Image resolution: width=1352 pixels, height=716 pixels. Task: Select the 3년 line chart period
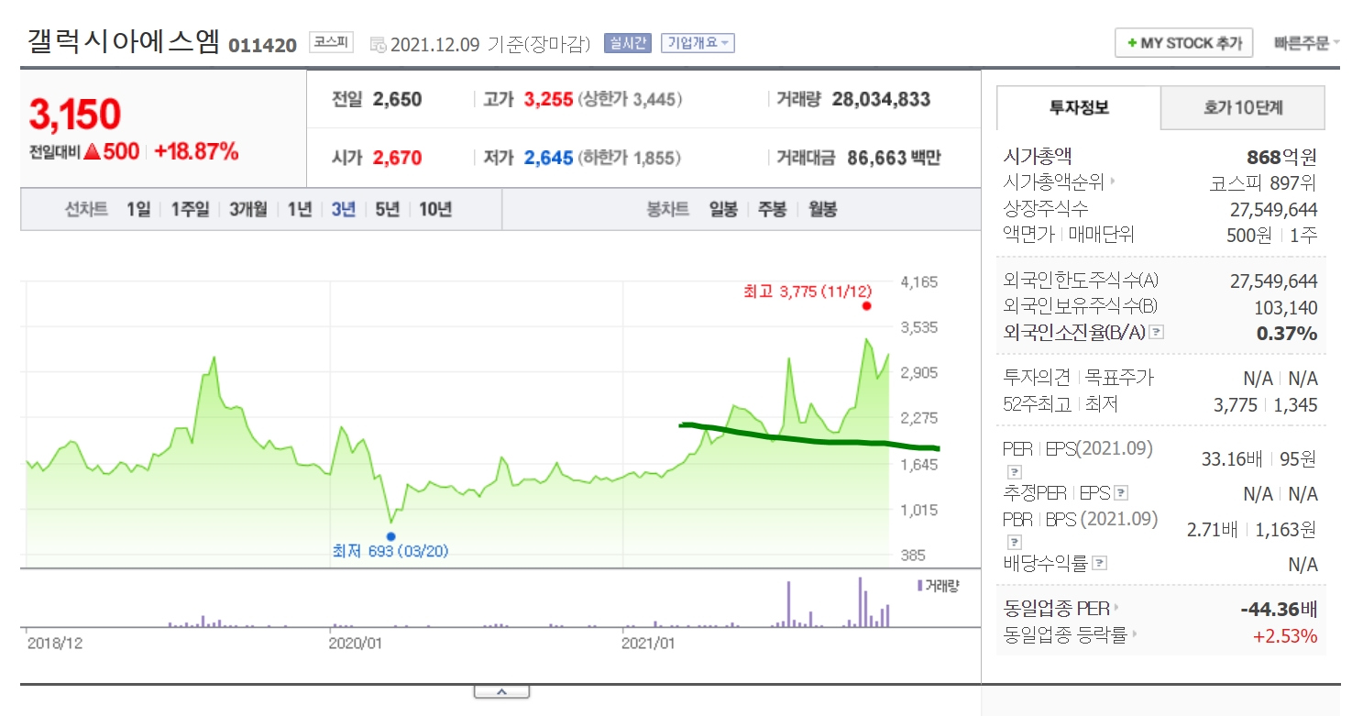pos(344,209)
